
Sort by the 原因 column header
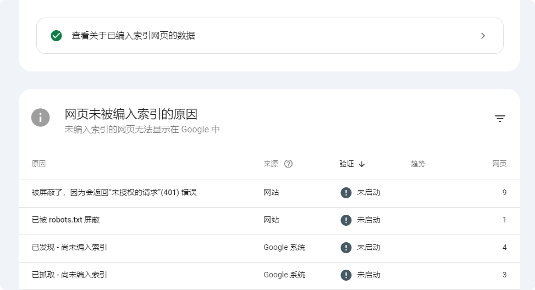coord(38,164)
